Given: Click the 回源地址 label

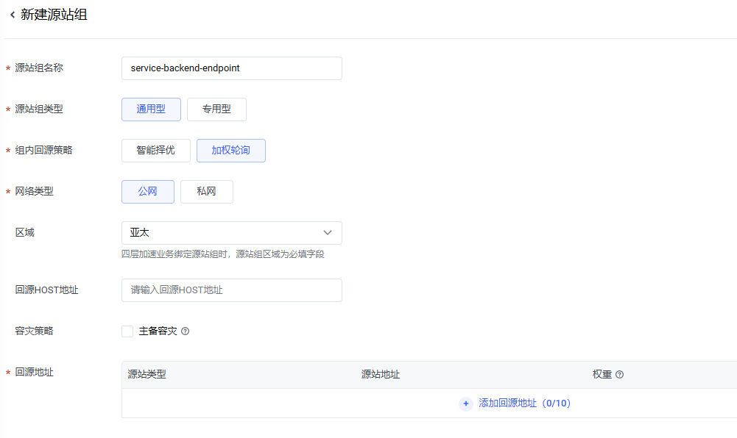Looking at the screenshot, I should point(35,373).
